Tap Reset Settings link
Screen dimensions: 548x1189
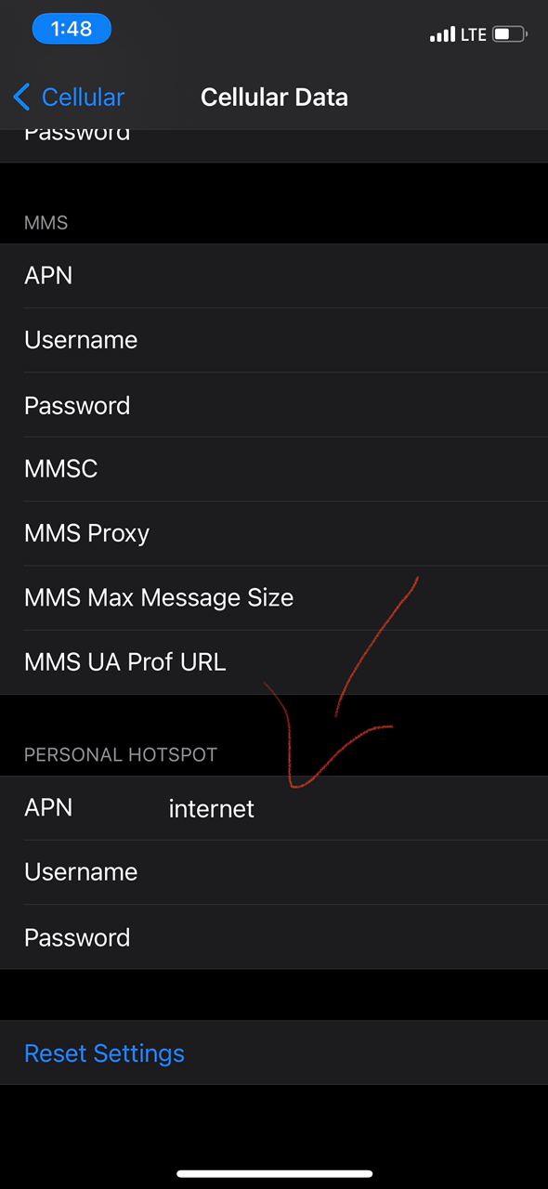(x=104, y=1053)
